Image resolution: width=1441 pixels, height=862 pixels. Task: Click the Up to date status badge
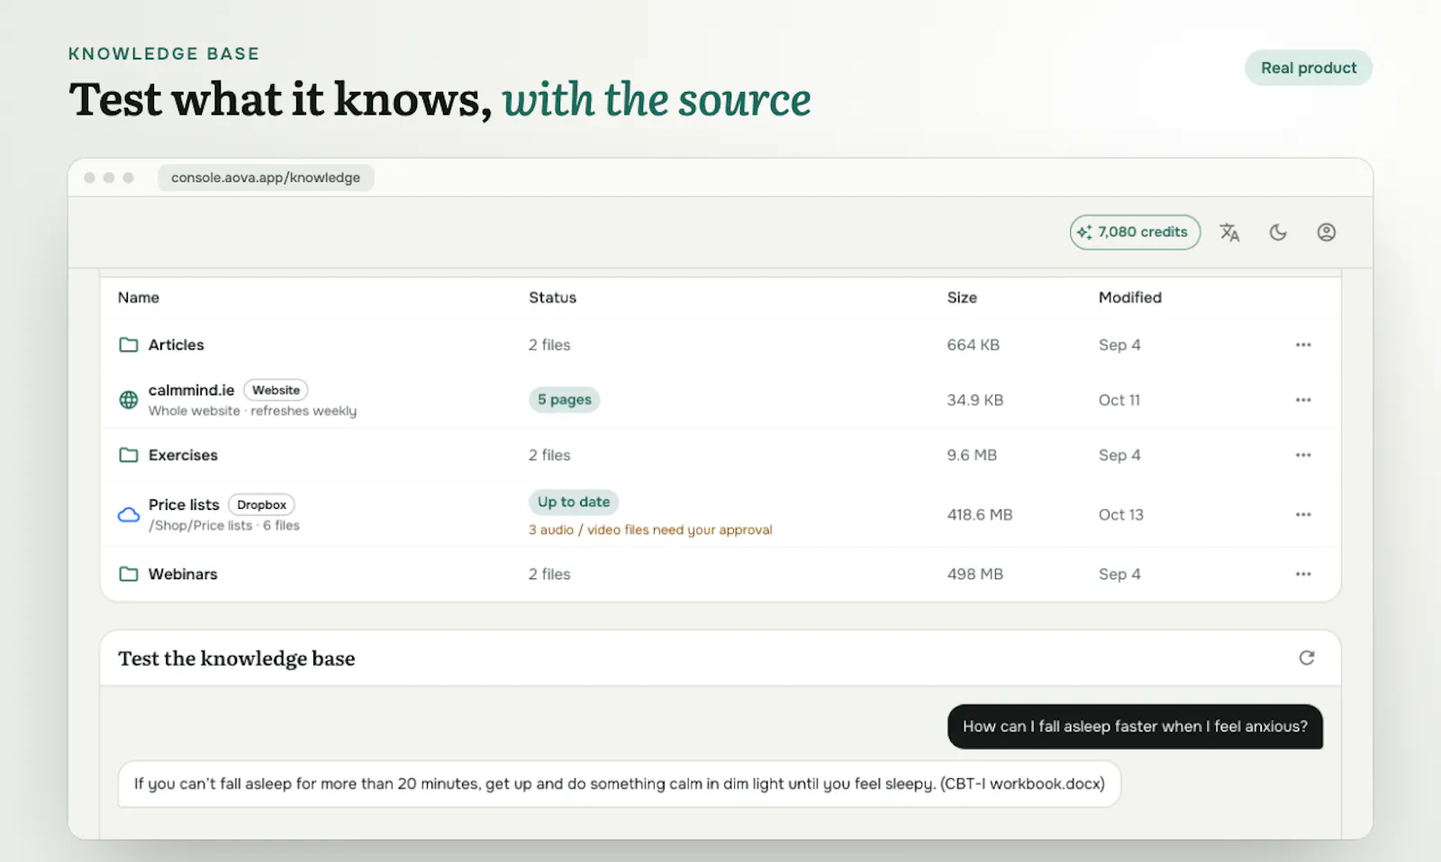click(x=574, y=502)
